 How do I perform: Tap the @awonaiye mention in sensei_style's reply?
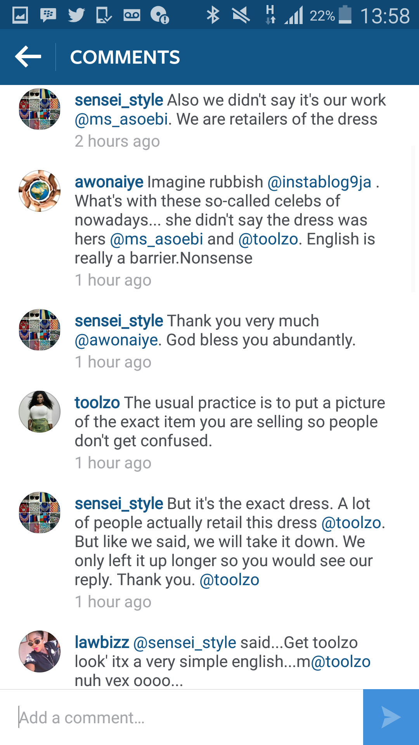[116, 340]
